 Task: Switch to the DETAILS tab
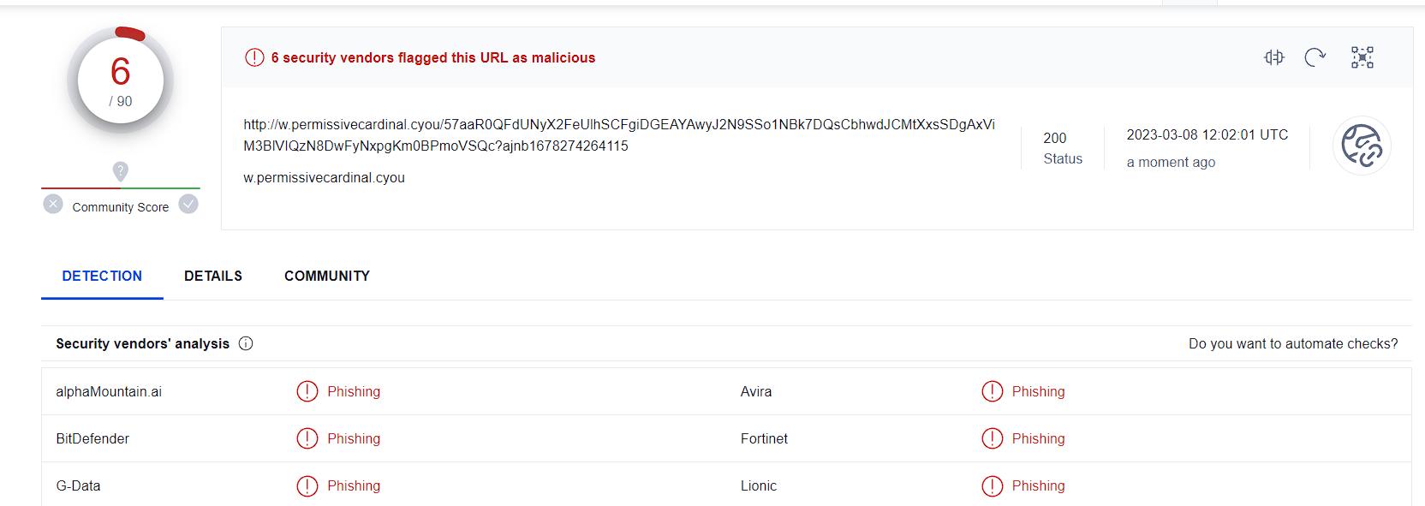pos(213,276)
